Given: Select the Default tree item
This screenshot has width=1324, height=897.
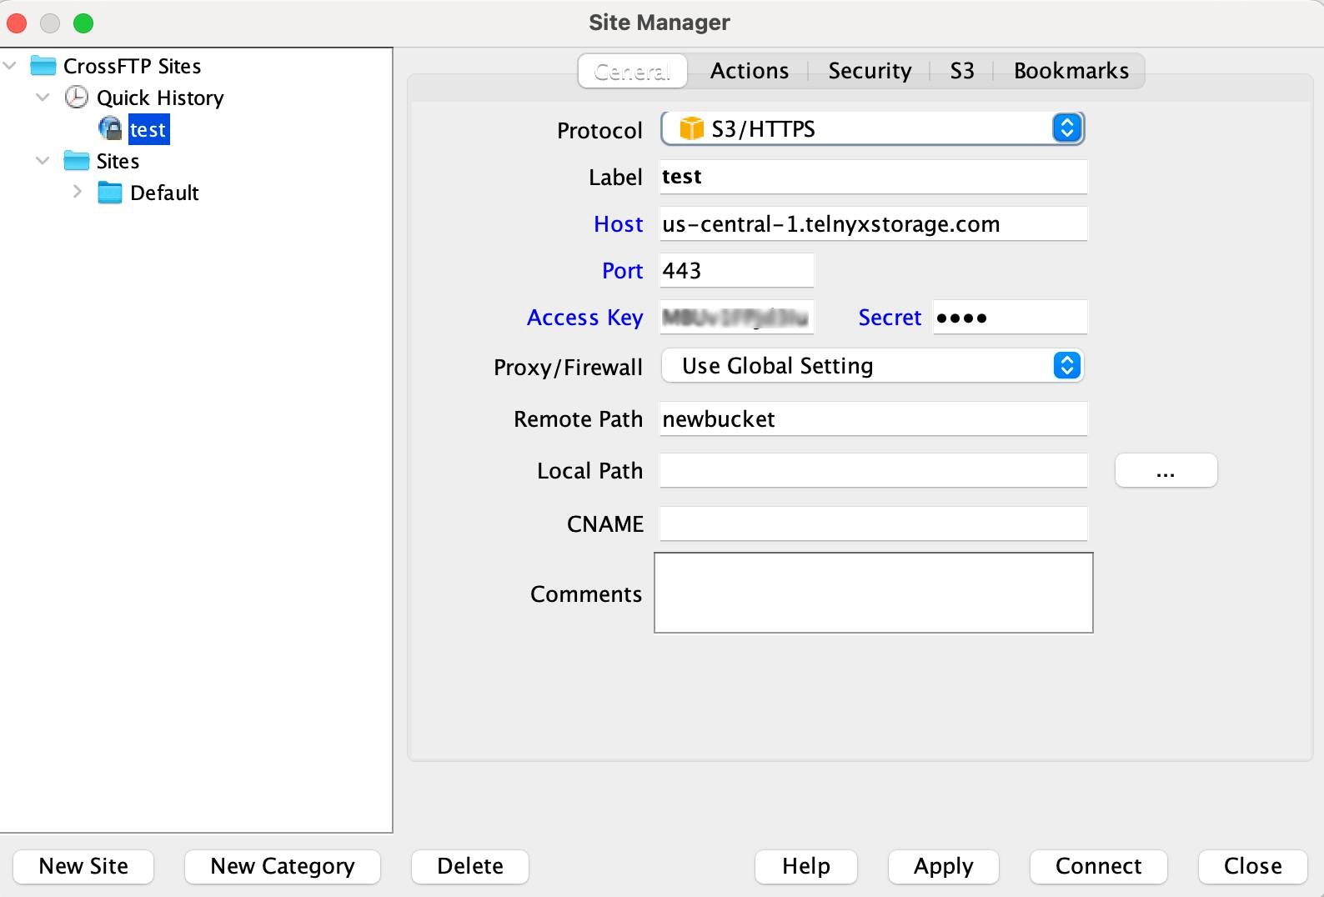Looking at the screenshot, I should tap(164, 193).
